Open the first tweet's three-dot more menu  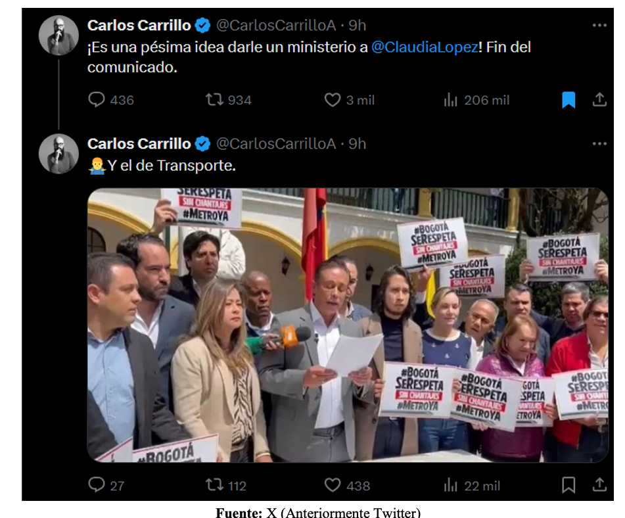pyautogui.click(x=599, y=25)
